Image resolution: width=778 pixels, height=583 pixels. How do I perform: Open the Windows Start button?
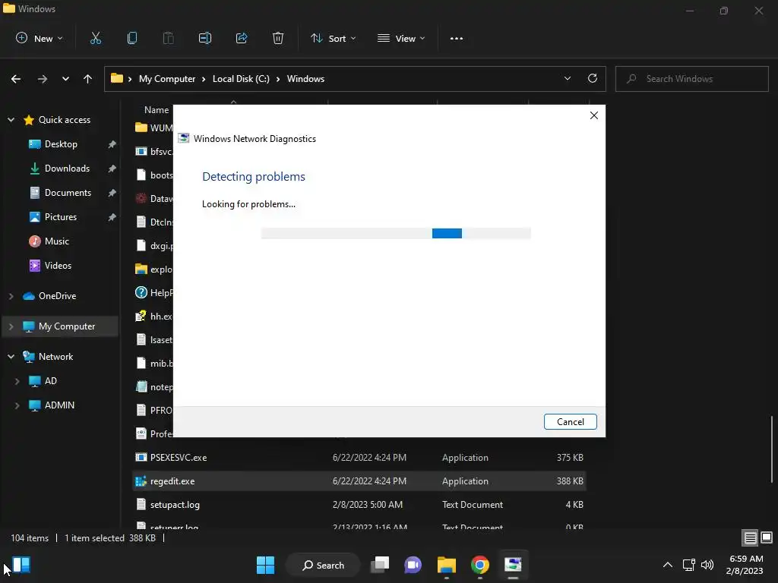click(265, 565)
